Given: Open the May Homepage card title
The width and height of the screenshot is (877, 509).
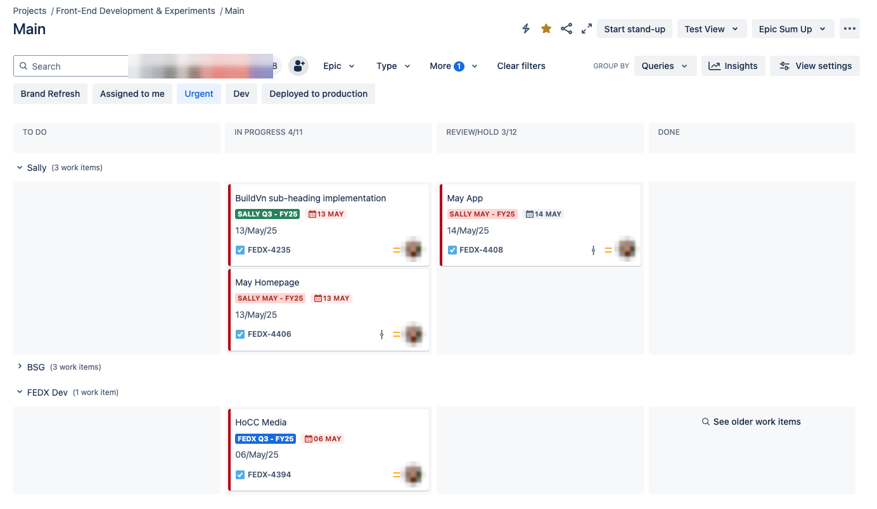Looking at the screenshot, I should 267,282.
